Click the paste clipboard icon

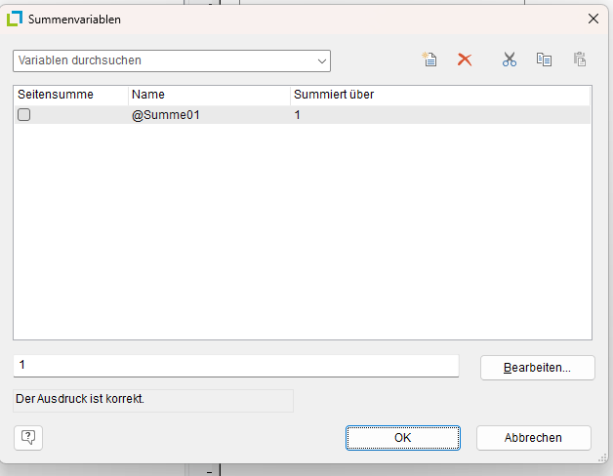click(580, 59)
